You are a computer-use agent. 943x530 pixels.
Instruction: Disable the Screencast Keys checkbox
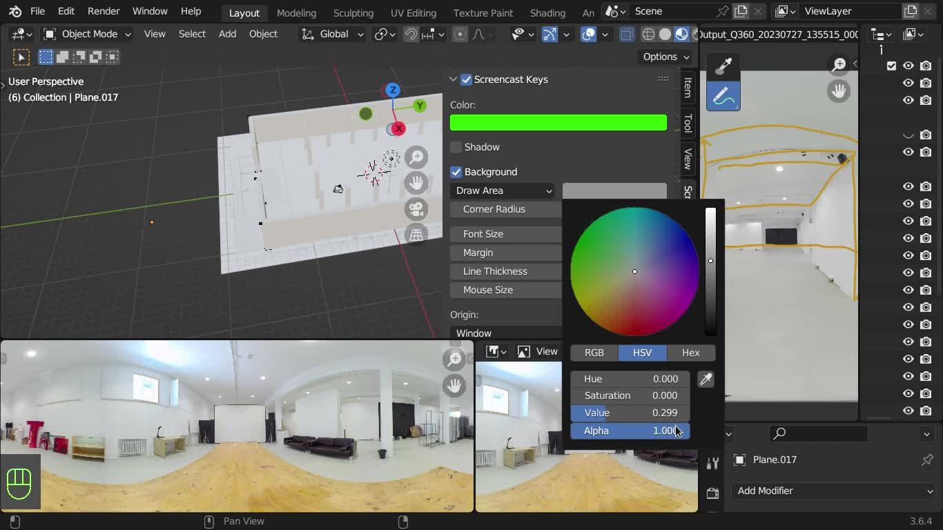(467, 79)
